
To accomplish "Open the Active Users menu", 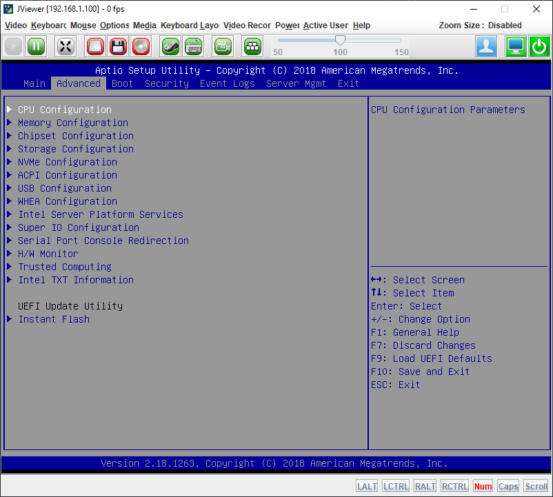I will (x=326, y=26).
